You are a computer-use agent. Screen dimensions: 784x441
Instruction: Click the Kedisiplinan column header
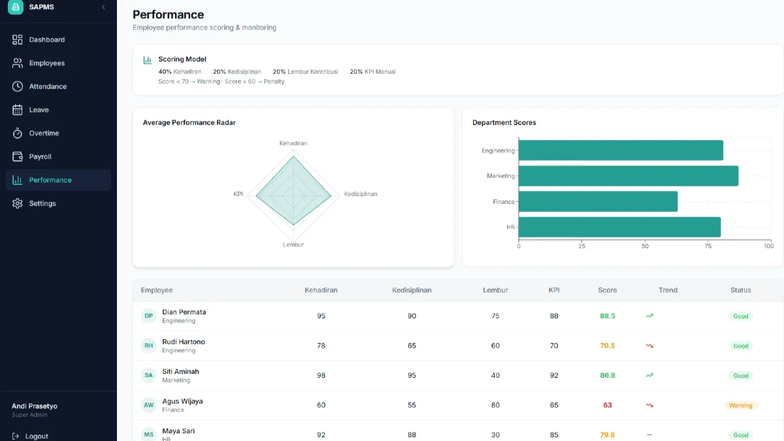point(412,290)
